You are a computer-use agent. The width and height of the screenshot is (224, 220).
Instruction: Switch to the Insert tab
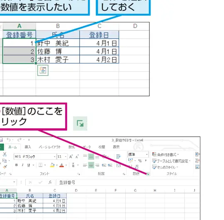point(28,147)
